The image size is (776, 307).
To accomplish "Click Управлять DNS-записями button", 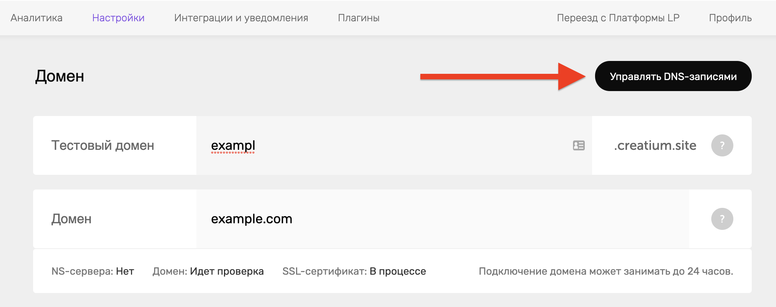I will tap(673, 76).
